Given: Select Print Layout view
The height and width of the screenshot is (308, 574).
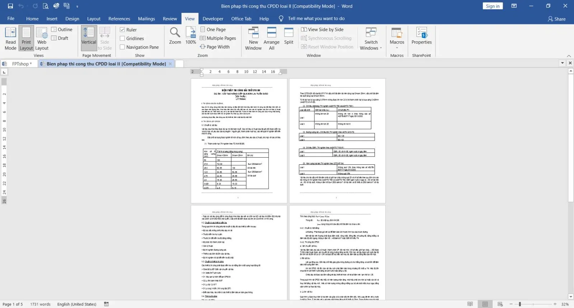Looking at the screenshot, I should pos(26,38).
